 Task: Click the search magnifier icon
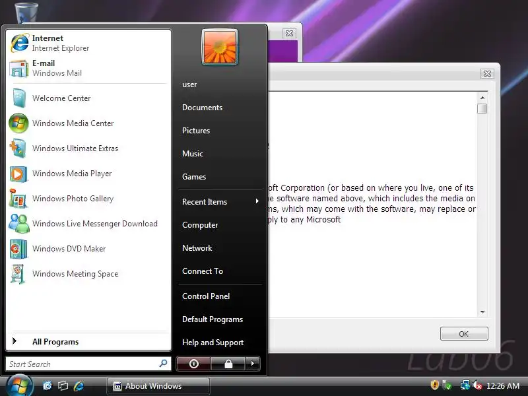tap(163, 364)
